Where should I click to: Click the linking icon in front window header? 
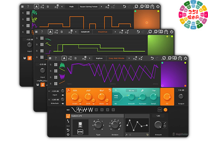tap(180, 58)
